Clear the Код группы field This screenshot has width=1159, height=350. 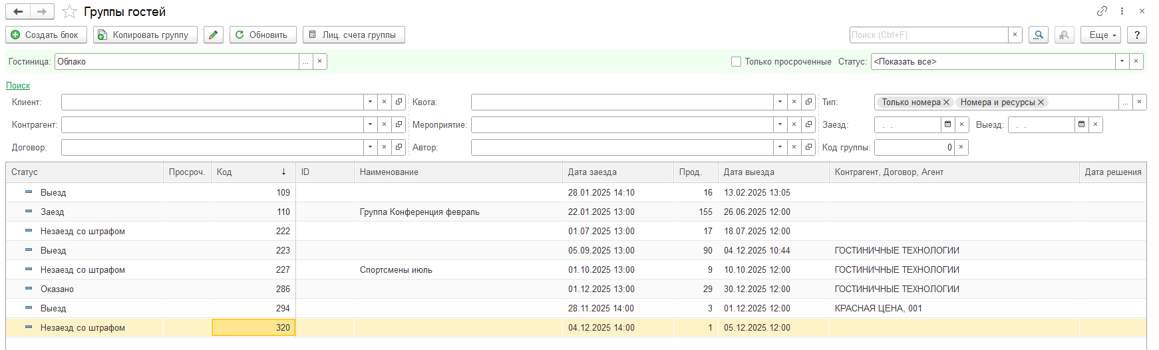click(x=961, y=147)
